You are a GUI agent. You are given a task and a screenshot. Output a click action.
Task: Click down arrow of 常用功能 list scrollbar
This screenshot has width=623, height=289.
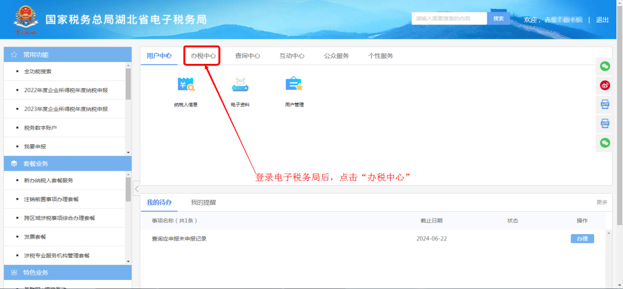[128, 152]
